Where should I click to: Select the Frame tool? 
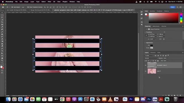click(x=2, y=25)
